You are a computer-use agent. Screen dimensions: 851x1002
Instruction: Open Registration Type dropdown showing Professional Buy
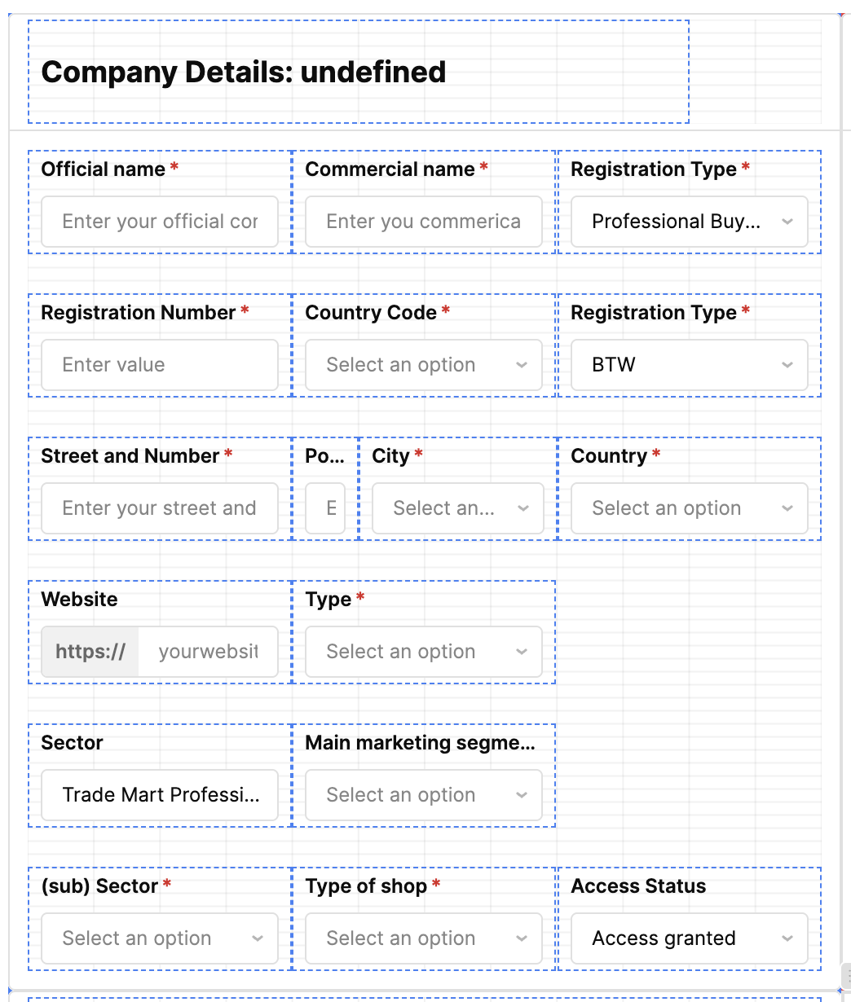pyautogui.click(x=689, y=222)
